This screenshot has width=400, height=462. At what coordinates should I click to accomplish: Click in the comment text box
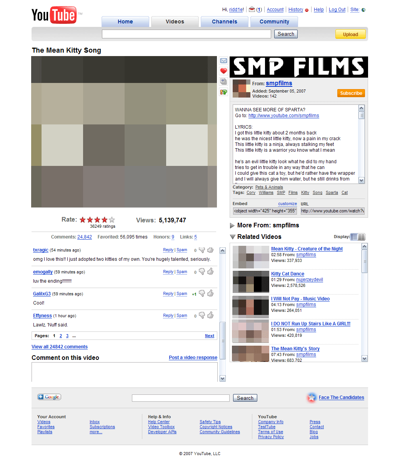click(x=125, y=372)
